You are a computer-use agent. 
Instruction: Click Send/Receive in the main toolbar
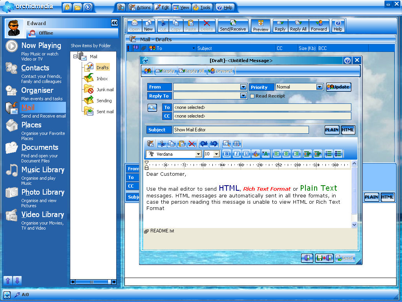pos(233,26)
